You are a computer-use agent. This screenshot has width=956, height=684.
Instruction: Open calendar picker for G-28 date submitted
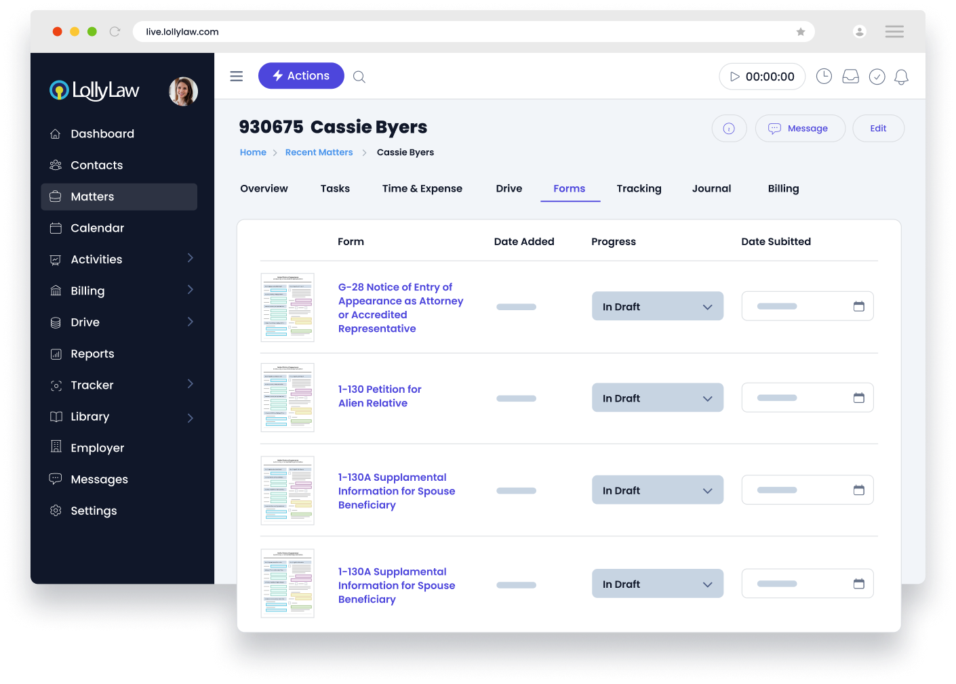point(858,306)
